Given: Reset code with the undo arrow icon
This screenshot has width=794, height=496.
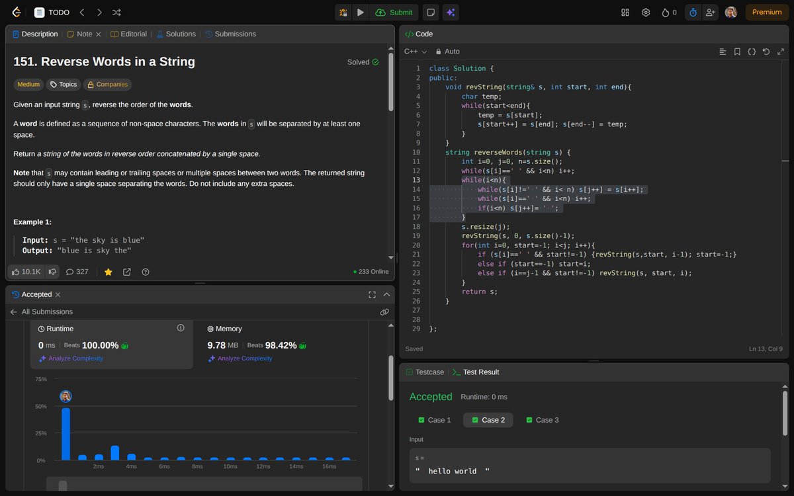Looking at the screenshot, I should pos(766,52).
